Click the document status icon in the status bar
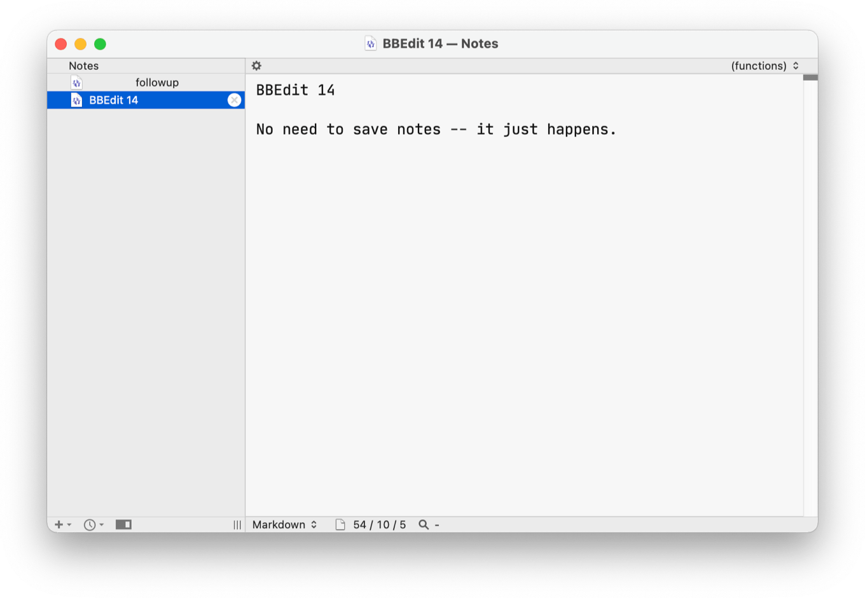This screenshot has width=865, height=598. click(340, 524)
